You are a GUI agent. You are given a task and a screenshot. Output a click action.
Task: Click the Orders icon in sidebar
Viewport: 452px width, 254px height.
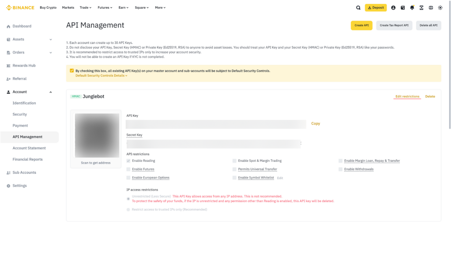pyautogui.click(x=8, y=53)
